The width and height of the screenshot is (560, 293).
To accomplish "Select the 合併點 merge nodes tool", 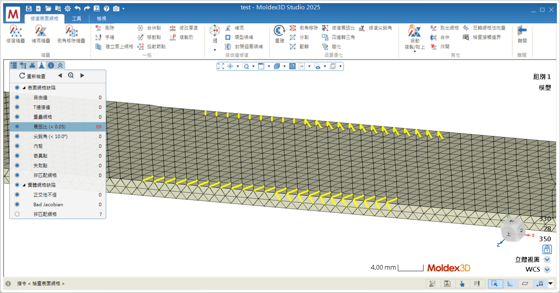I will pos(149,28).
